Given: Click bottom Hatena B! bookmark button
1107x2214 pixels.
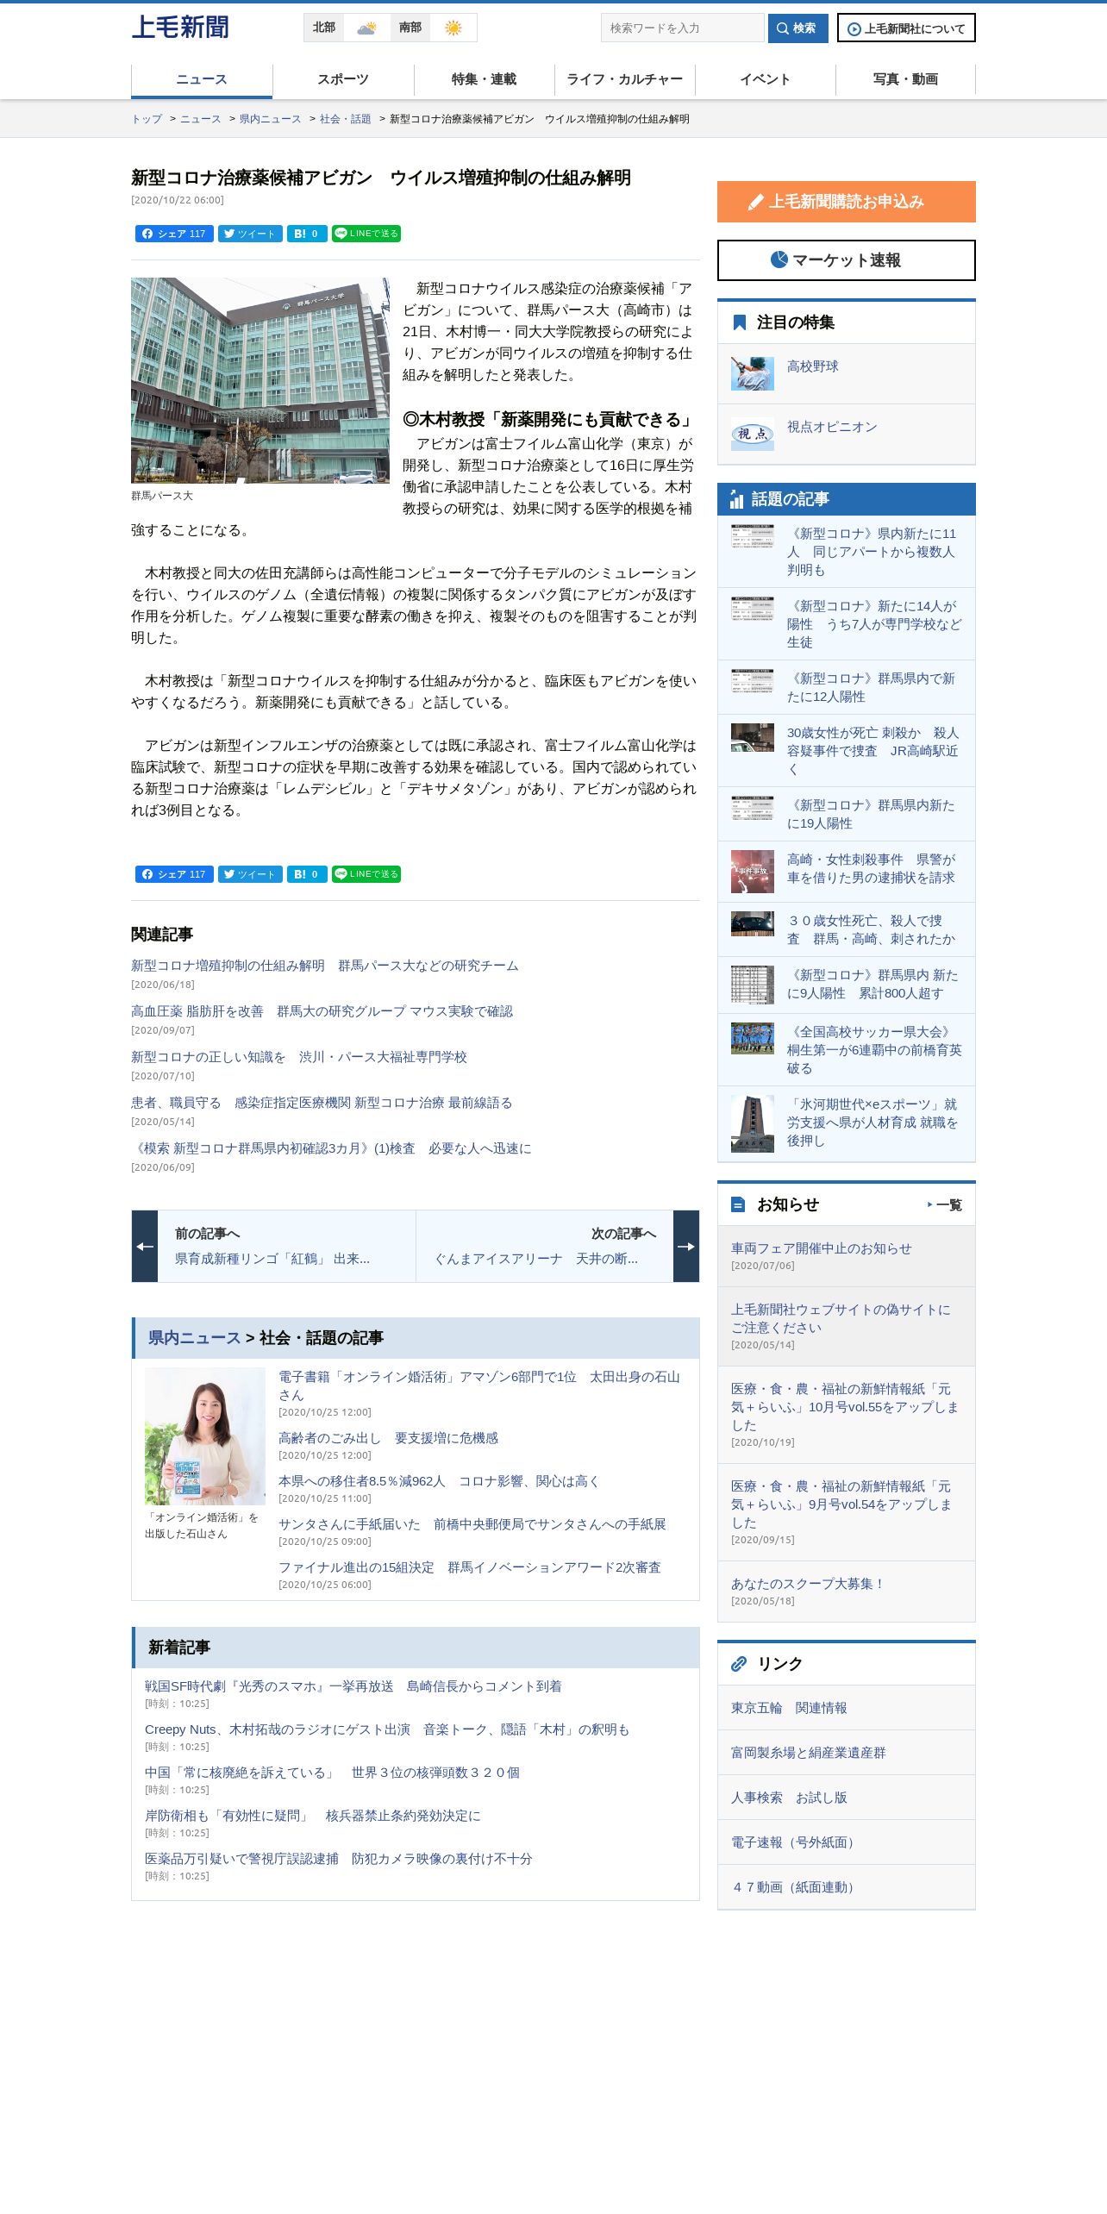Looking at the screenshot, I should [x=307, y=874].
